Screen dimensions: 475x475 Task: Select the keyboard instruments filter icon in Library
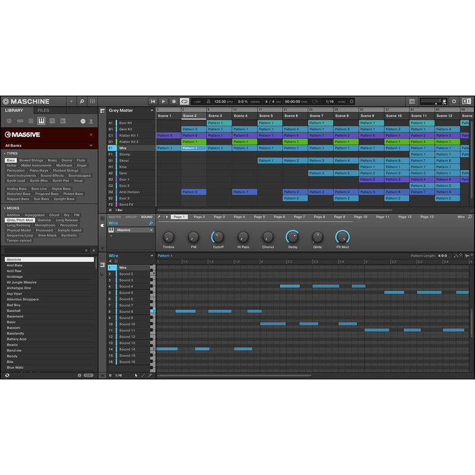(x=41, y=121)
